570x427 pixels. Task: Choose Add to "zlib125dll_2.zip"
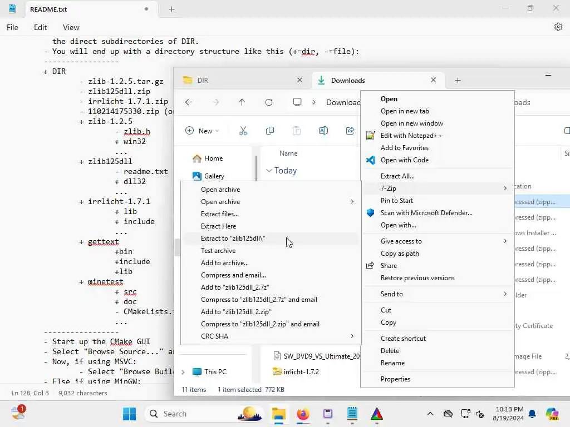coord(271,312)
